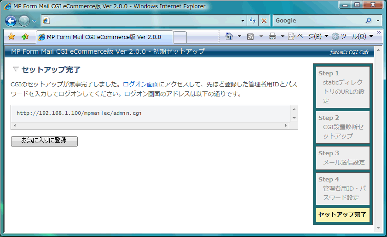
Task: Open a new blank tab
Action: click(180, 38)
